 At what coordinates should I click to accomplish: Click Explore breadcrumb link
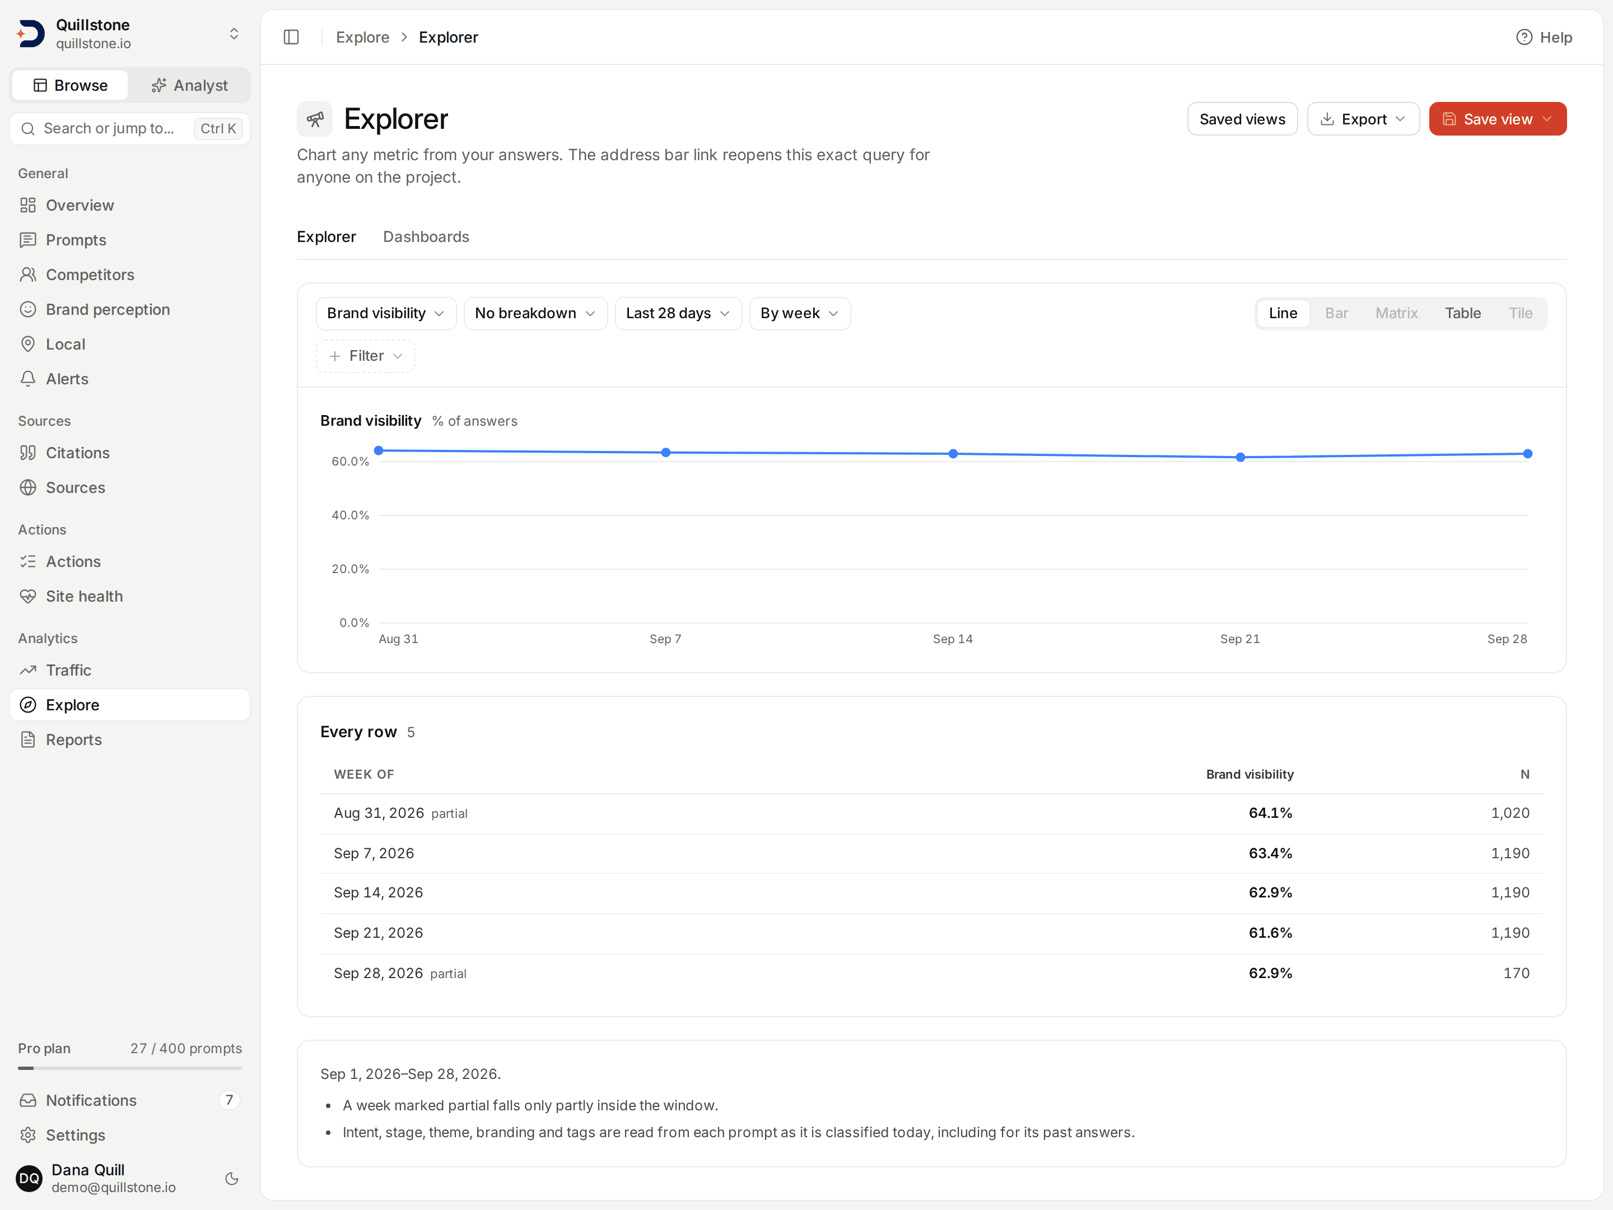tap(362, 37)
